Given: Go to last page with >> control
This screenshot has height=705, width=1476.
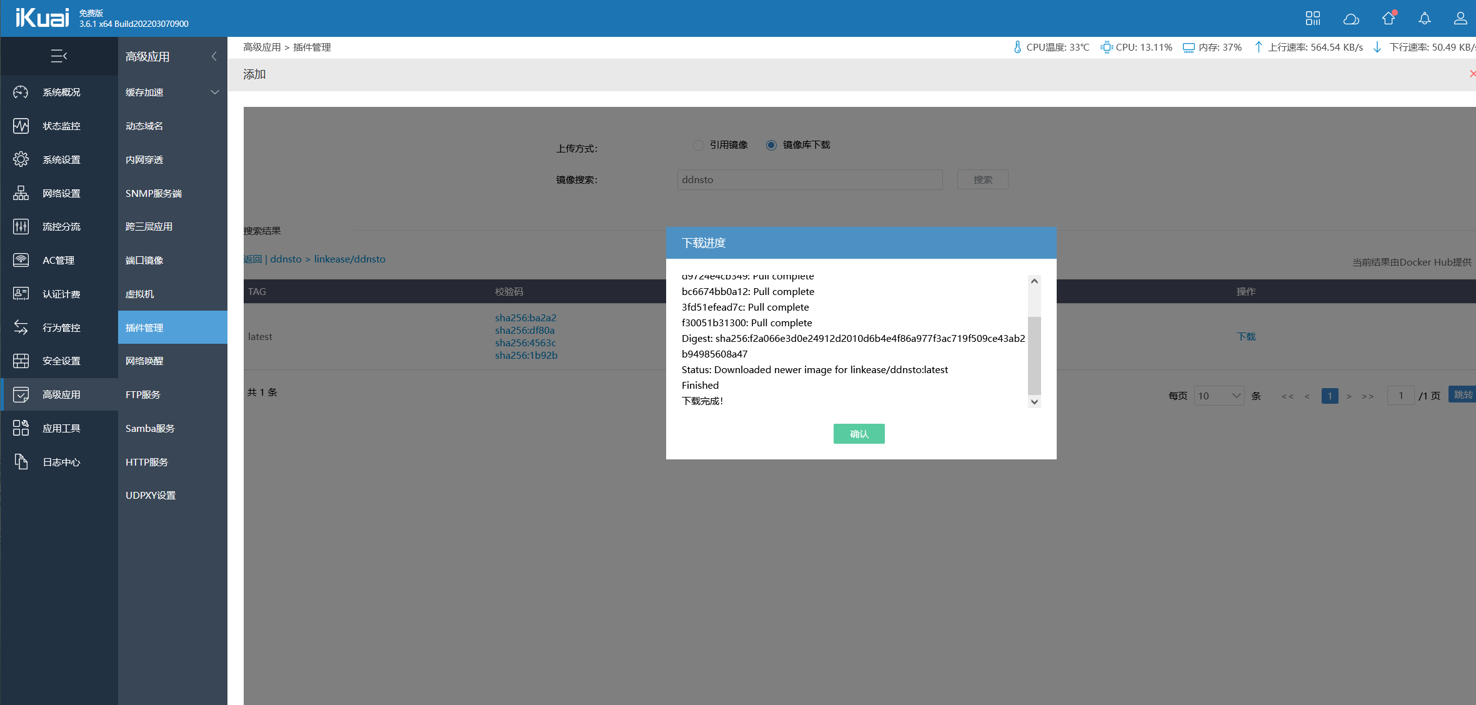Looking at the screenshot, I should coord(1367,396).
